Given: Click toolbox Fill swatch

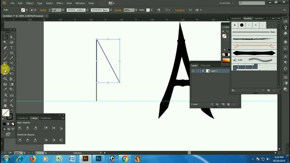Looking at the screenshot, I should [6, 113].
